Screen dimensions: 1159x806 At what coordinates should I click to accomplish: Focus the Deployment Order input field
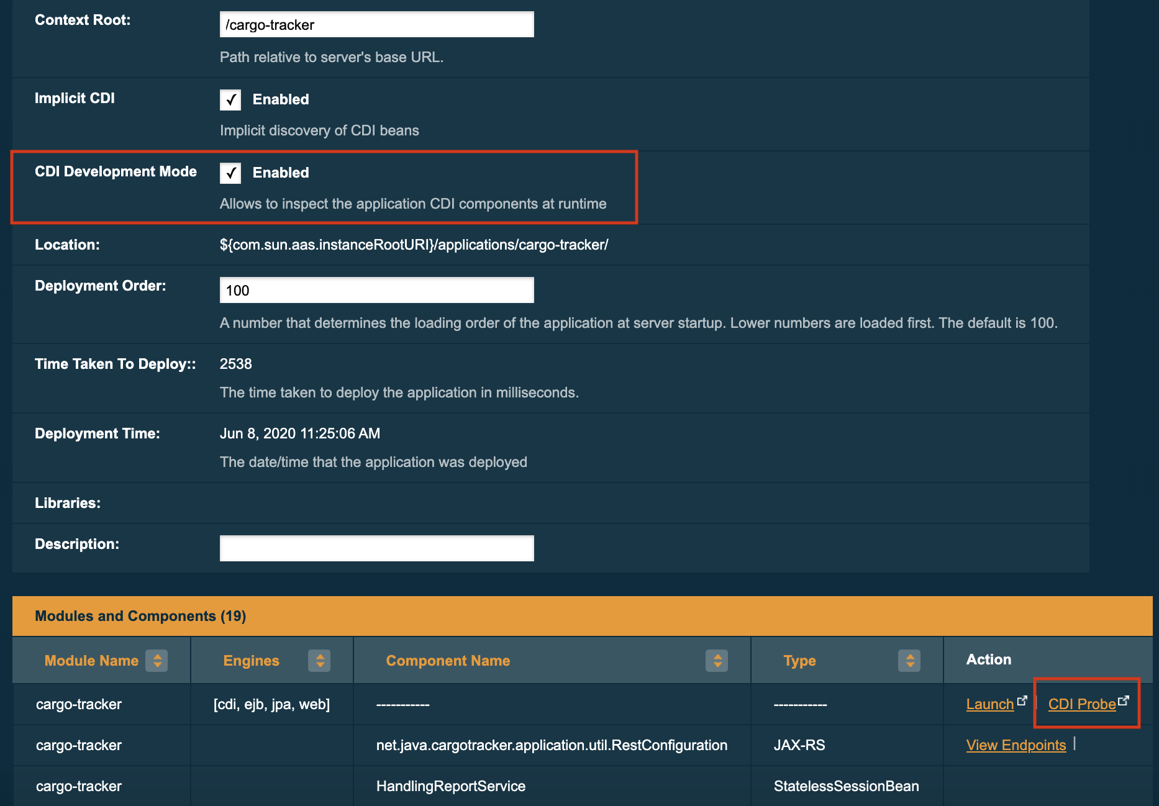pos(376,291)
